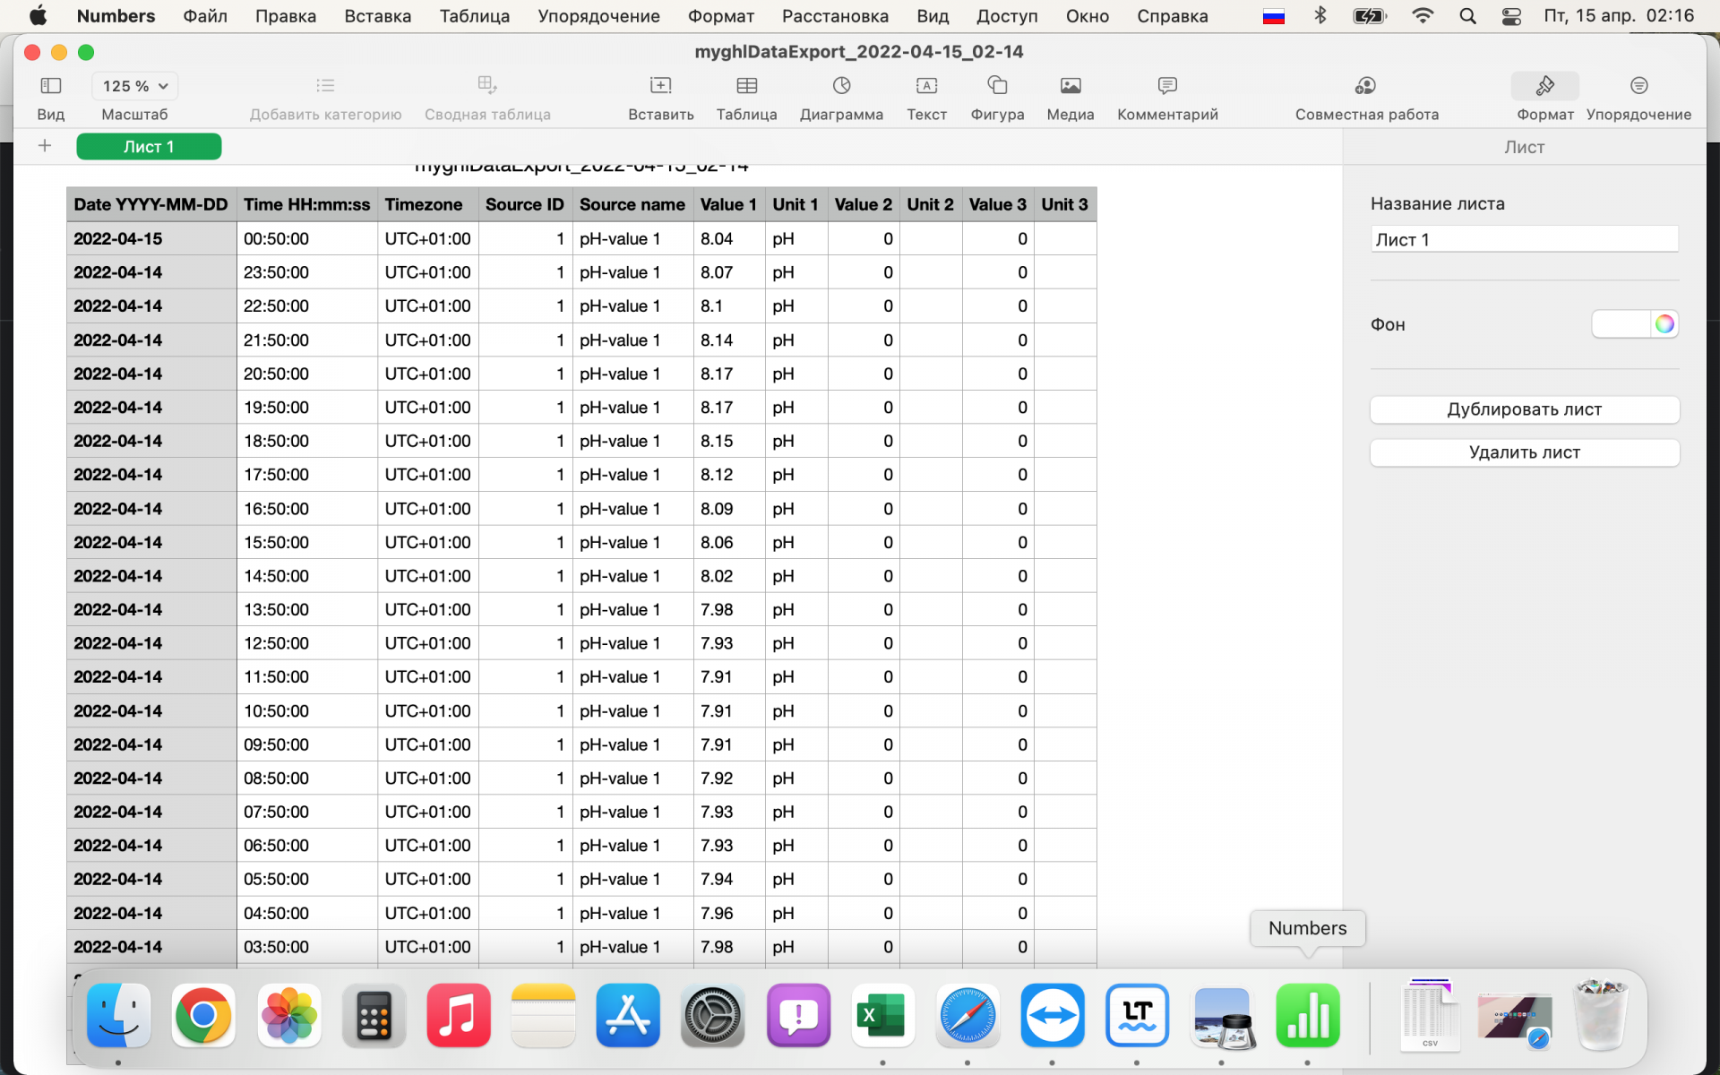Click the Удалить лист button
This screenshot has height=1075, width=1720.
click(1524, 452)
